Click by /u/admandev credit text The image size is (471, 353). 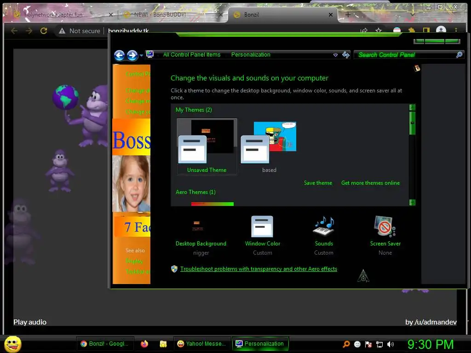coord(431,322)
